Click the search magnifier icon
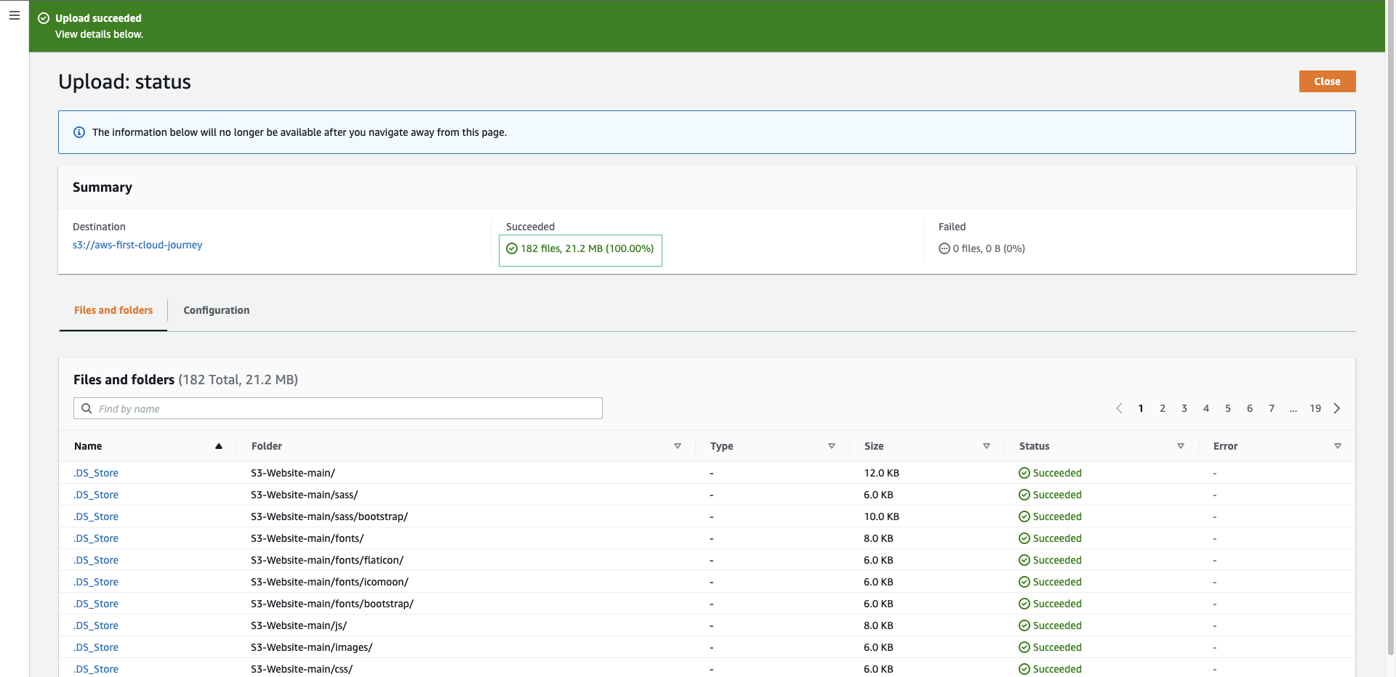Viewport: 1396px width, 677px height. tap(87, 408)
